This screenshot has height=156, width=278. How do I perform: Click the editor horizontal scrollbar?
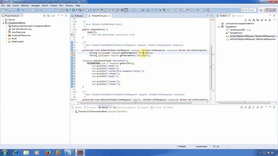point(136,102)
